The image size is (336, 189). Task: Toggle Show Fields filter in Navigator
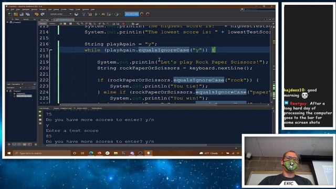[14, 144]
